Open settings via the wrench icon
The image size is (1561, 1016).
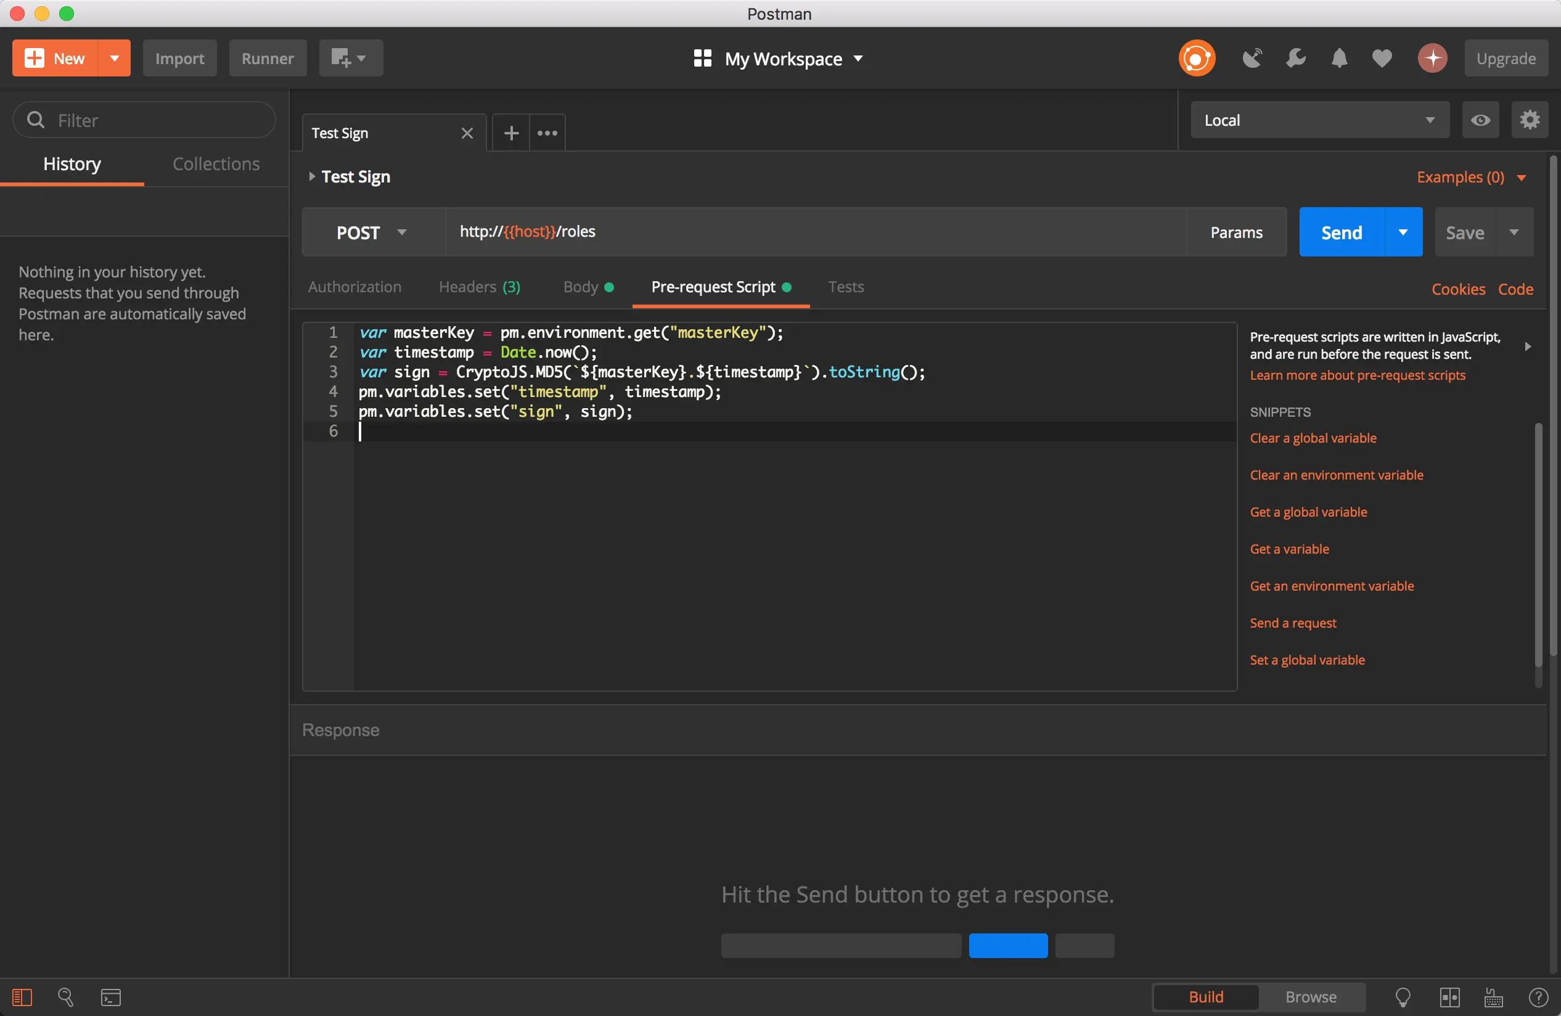click(x=1295, y=59)
